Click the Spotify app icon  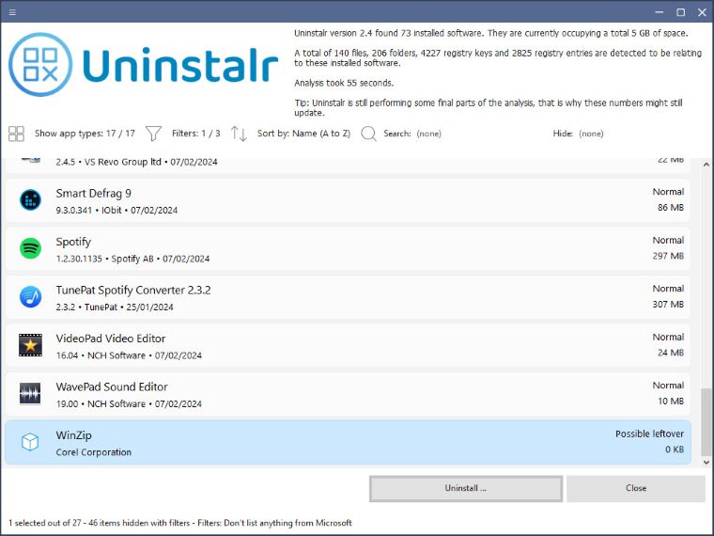pos(30,248)
